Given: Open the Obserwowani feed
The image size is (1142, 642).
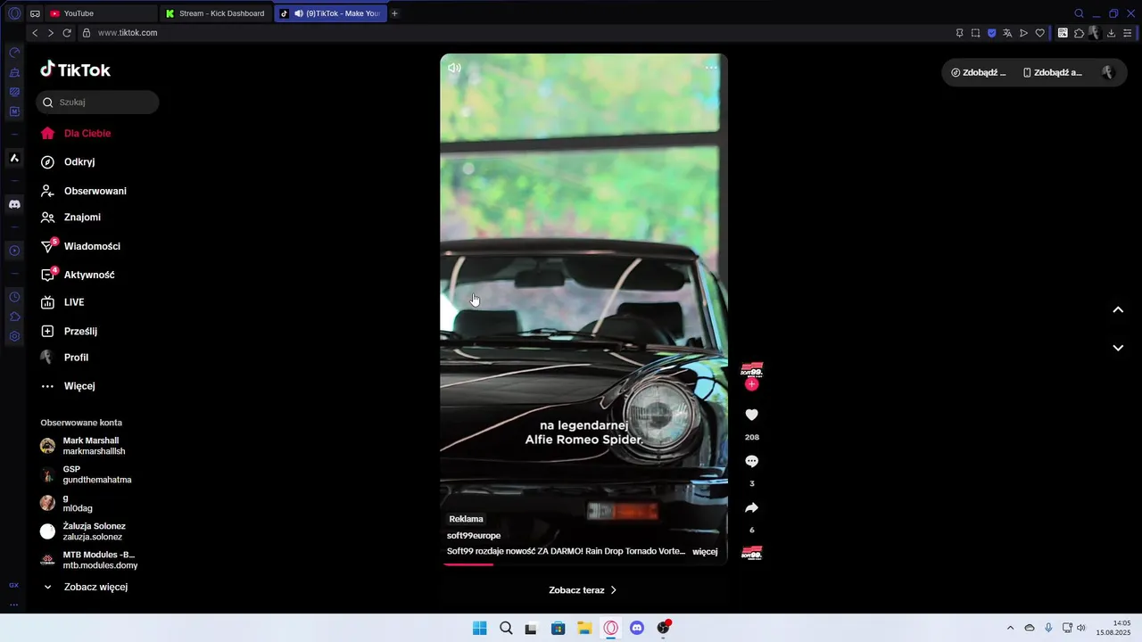Looking at the screenshot, I should pyautogui.click(x=84, y=191).
